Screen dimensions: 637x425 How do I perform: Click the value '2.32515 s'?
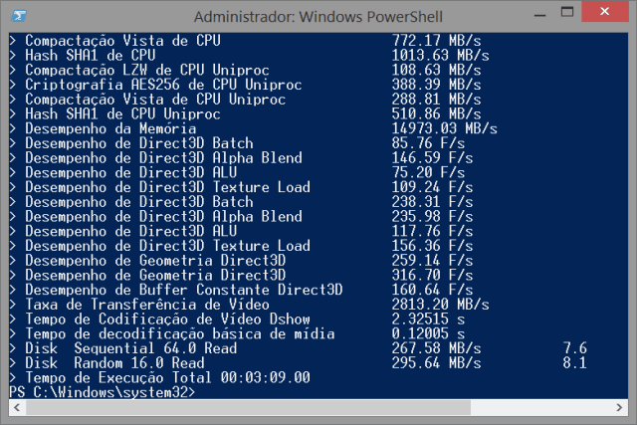click(428, 319)
